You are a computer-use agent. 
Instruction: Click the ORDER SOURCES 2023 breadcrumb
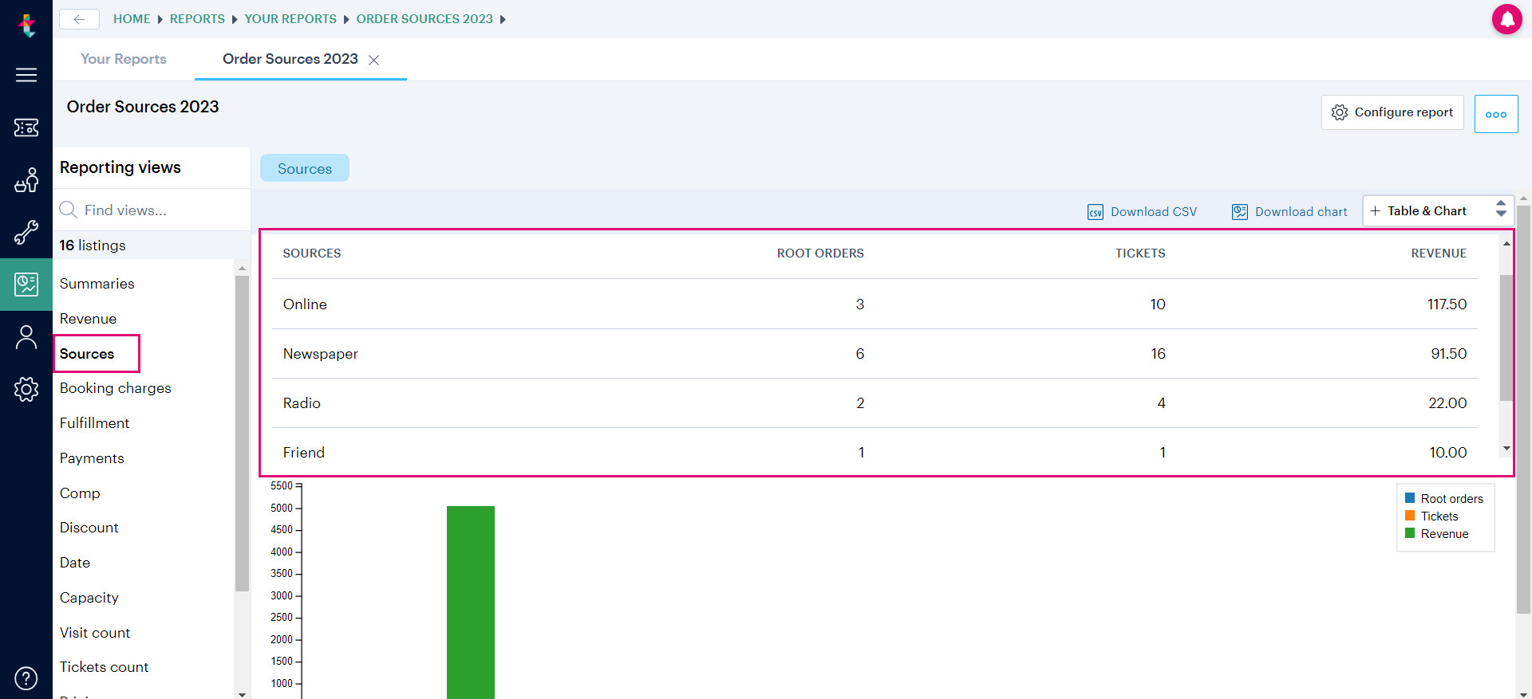(x=424, y=19)
